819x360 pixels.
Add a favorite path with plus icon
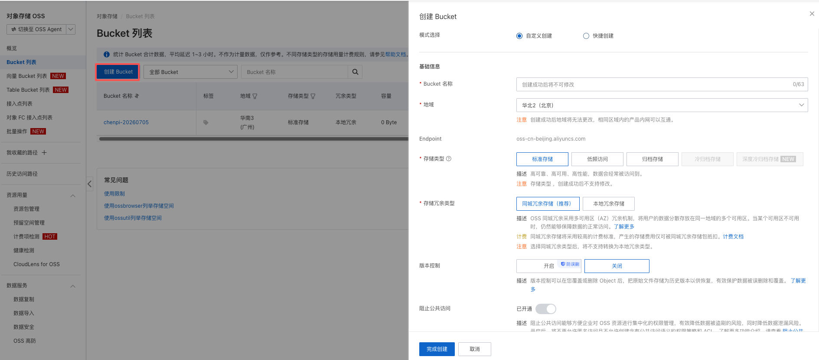click(x=44, y=153)
